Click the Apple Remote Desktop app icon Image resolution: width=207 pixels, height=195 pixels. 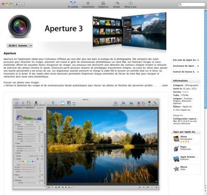coord(176,159)
